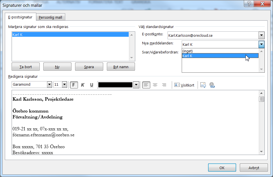Choose Karl K in the dropdown list
The height and width of the screenshot is (177, 273).
[220, 56]
